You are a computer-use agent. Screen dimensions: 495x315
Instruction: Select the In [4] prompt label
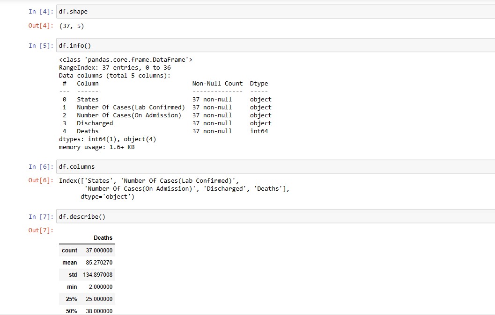coord(41,12)
